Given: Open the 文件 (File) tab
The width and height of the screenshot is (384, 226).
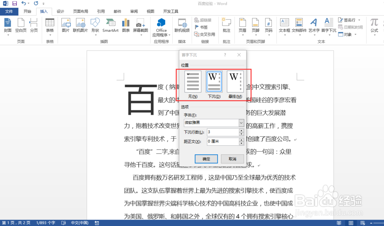Looking at the screenshot, I should pos(9,12).
